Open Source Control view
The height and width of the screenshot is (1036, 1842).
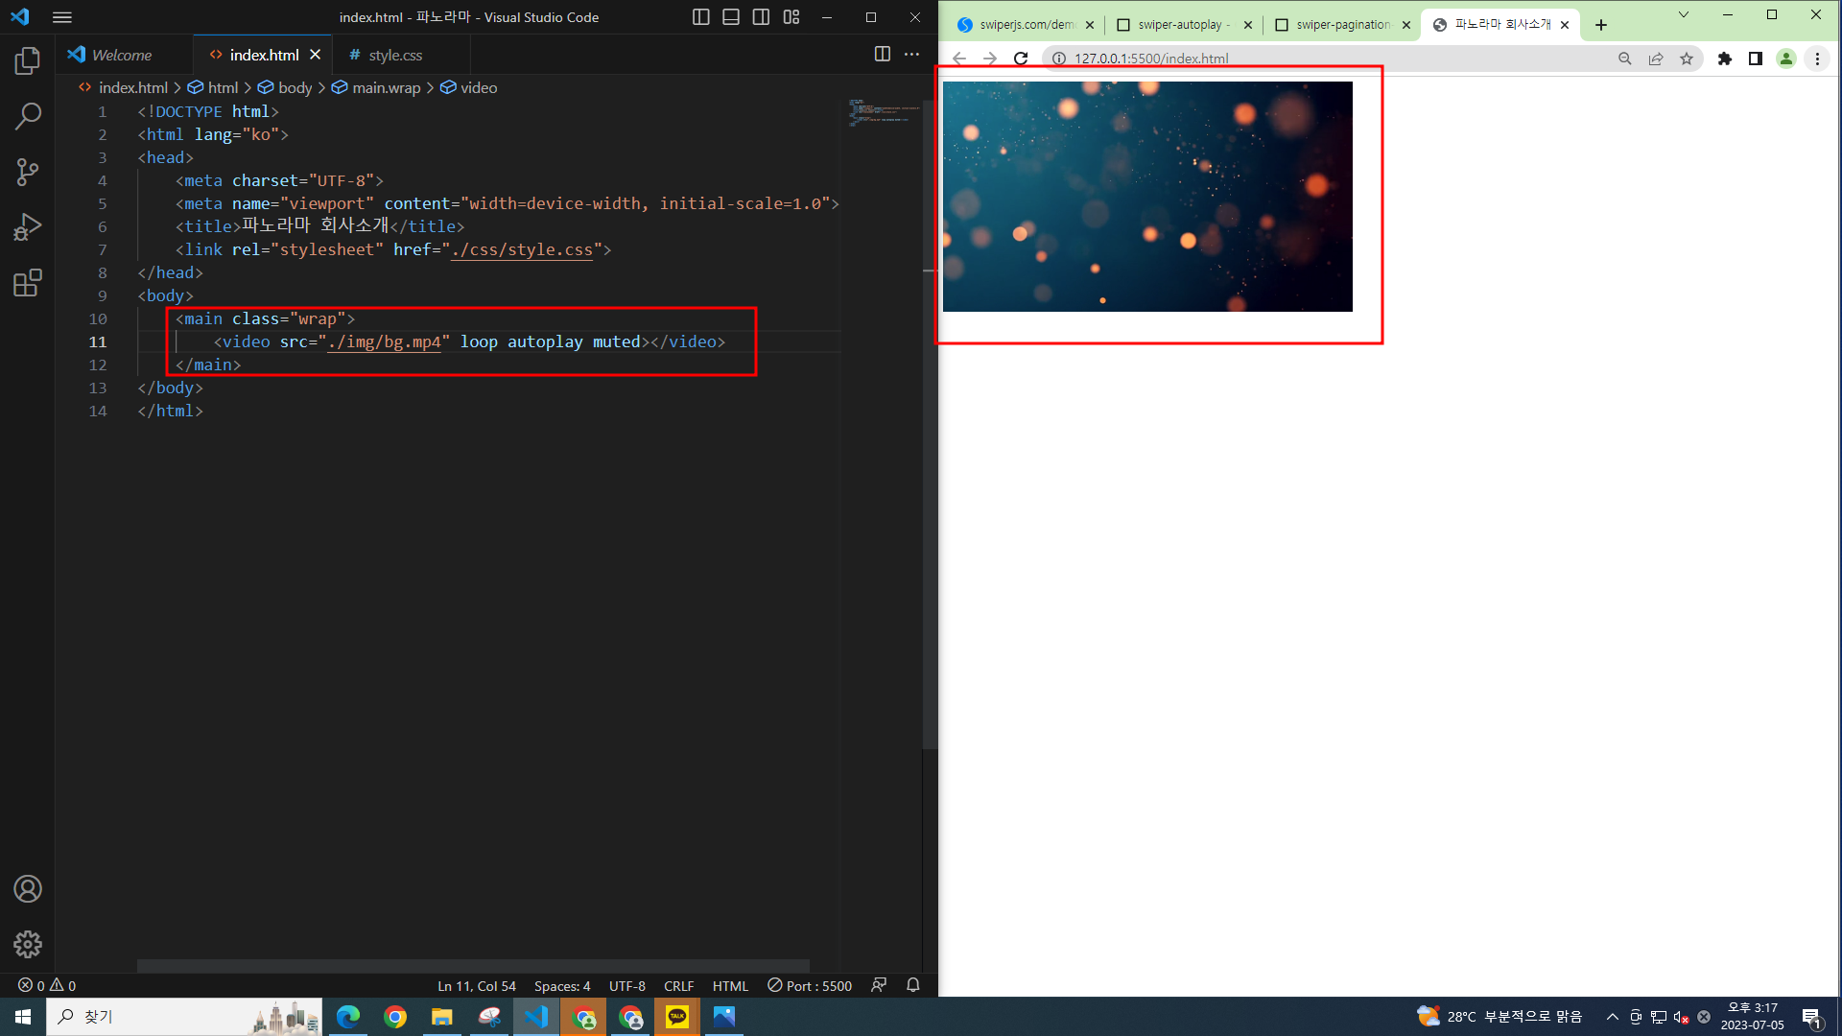pyautogui.click(x=28, y=172)
